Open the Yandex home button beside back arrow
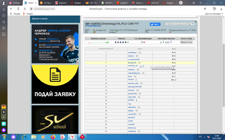 pyautogui.click(x=18, y=9)
